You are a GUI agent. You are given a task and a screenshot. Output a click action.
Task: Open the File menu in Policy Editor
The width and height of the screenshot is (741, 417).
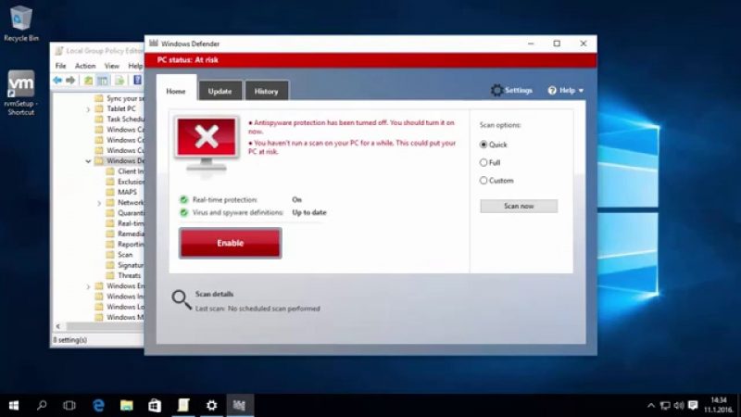click(60, 66)
